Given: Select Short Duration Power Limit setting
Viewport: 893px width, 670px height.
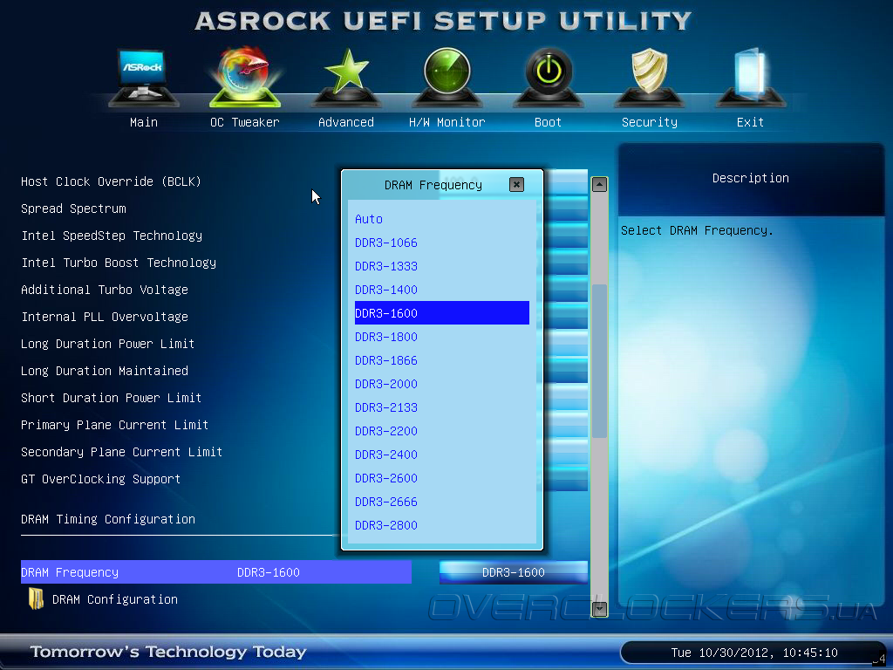Looking at the screenshot, I should pos(111,398).
